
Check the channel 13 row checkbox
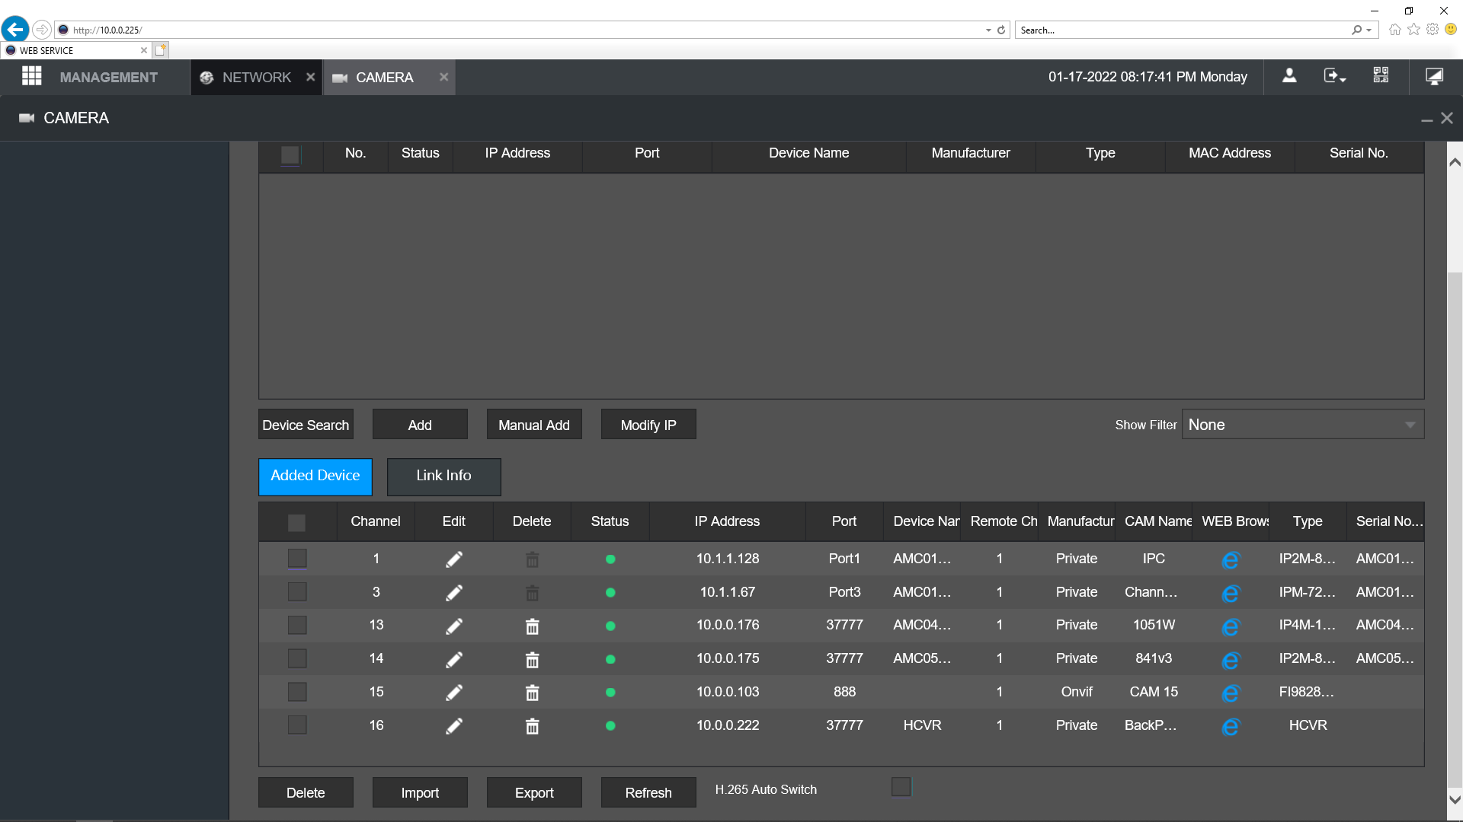(297, 626)
